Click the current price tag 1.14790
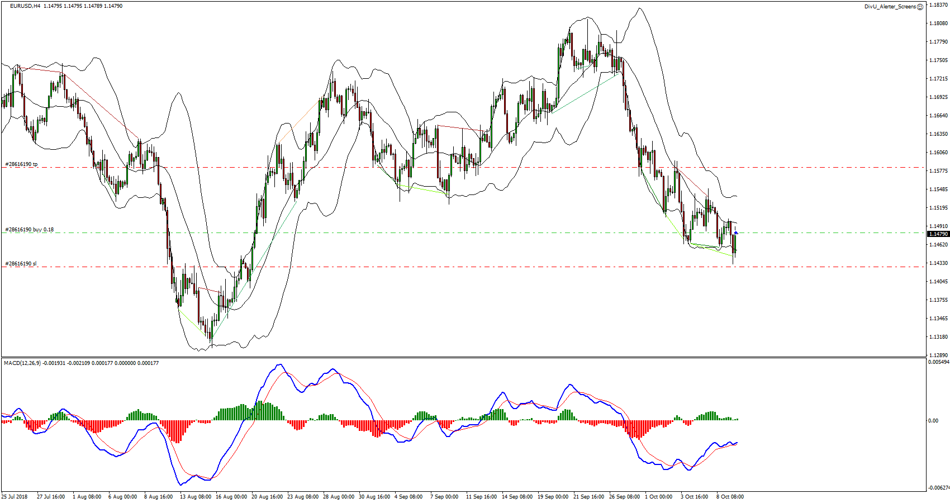The image size is (950, 503). [938, 234]
